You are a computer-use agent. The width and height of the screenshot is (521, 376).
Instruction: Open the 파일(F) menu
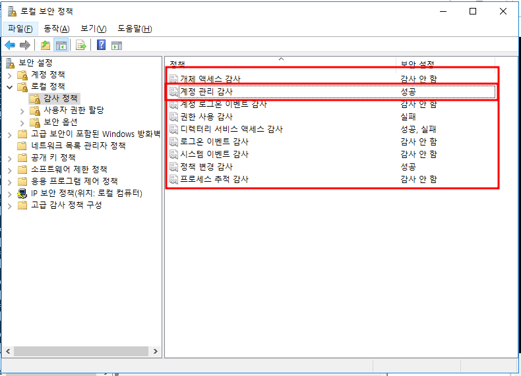(20, 29)
